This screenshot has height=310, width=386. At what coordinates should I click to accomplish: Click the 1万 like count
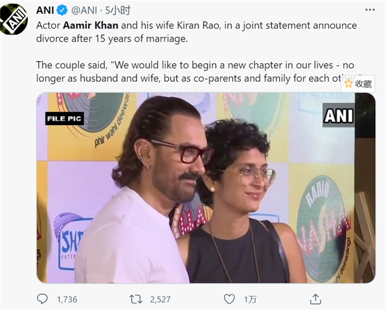coord(250,299)
